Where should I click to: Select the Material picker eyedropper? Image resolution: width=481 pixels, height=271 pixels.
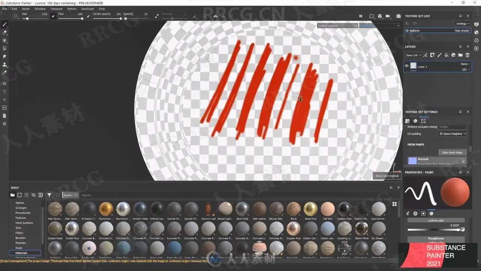5,72
